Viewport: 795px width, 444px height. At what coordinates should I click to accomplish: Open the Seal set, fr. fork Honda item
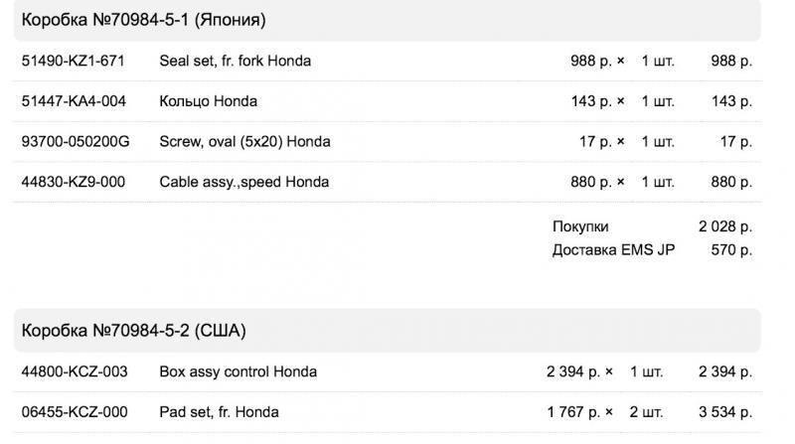pyautogui.click(x=236, y=61)
